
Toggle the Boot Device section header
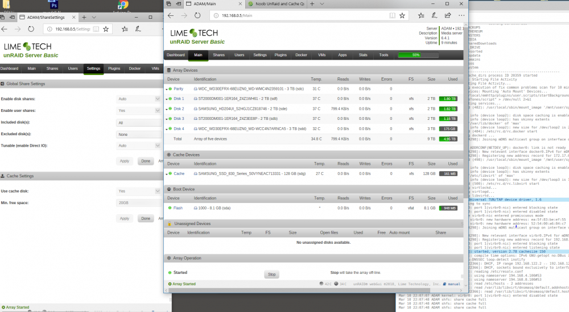(x=314, y=189)
